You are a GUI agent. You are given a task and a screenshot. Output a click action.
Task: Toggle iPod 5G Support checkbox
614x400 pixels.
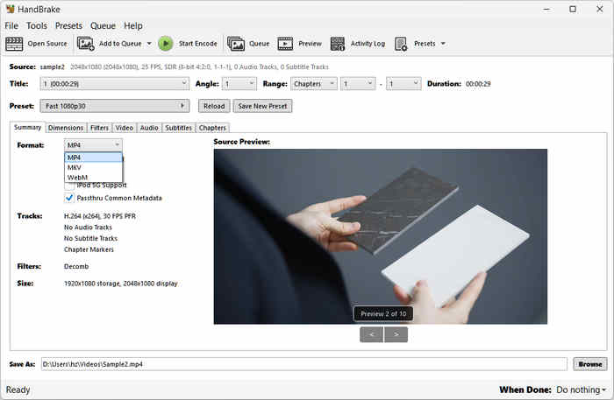(x=69, y=186)
